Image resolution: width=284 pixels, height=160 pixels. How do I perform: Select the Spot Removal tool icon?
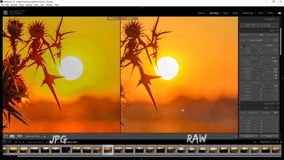click(x=248, y=25)
